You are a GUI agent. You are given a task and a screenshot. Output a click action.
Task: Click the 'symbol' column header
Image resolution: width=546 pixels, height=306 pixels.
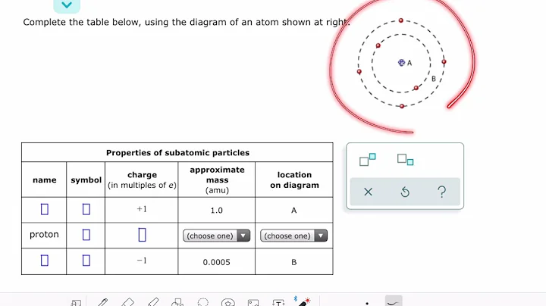tap(86, 180)
